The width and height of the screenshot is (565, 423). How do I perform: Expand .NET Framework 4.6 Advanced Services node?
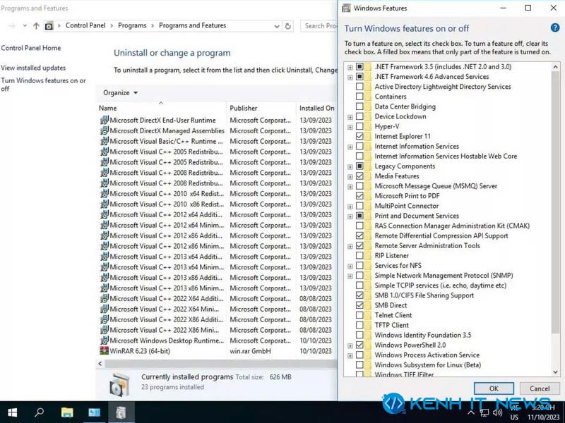point(350,77)
